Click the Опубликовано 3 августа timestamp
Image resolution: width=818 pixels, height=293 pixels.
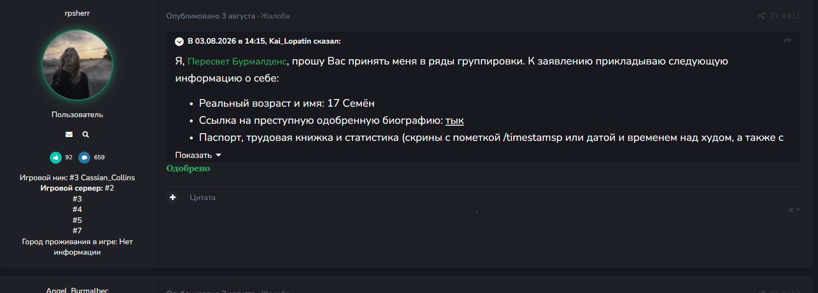210,16
